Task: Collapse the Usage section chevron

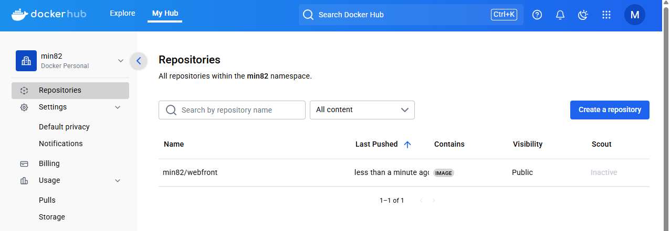Action: pyautogui.click(x=118, y=180)
